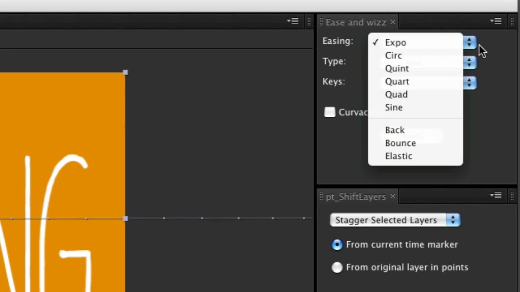Select the Quint easing option
520x292 pixels.
(397, 69)
